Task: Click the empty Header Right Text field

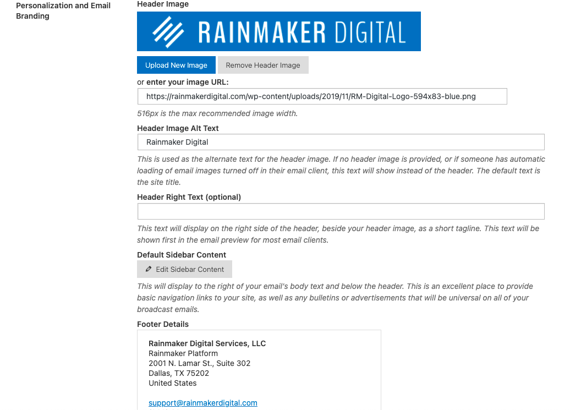Action: [x=341, y=211]
